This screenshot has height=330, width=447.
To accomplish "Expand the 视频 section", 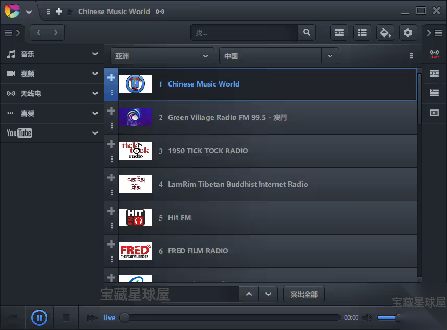I will coord(52,74).
